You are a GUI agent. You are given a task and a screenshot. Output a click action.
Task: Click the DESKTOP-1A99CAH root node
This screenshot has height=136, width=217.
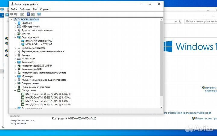[x=28, y=19]
